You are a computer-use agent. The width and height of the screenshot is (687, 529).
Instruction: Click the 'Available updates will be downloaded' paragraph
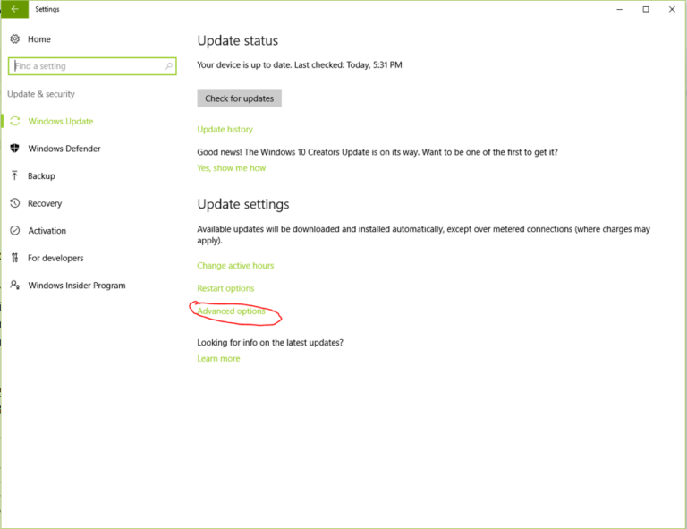pos(423,235)
